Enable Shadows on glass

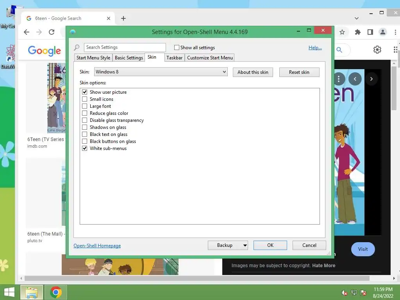[x=84, y=127]
